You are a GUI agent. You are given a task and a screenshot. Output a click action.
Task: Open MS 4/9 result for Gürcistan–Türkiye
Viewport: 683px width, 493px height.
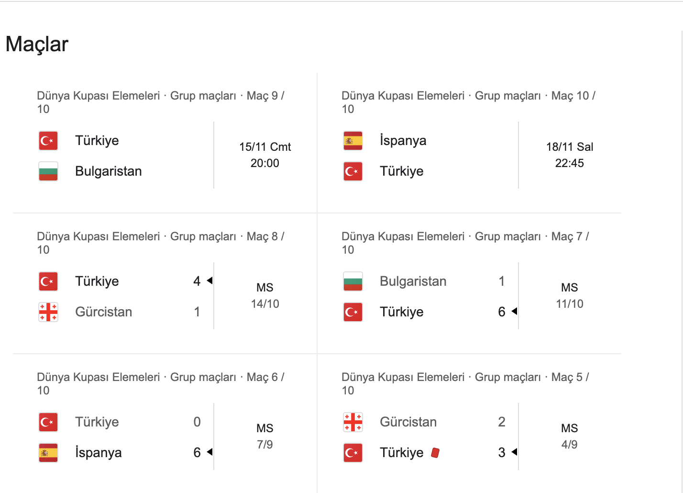tap(569, 437)
